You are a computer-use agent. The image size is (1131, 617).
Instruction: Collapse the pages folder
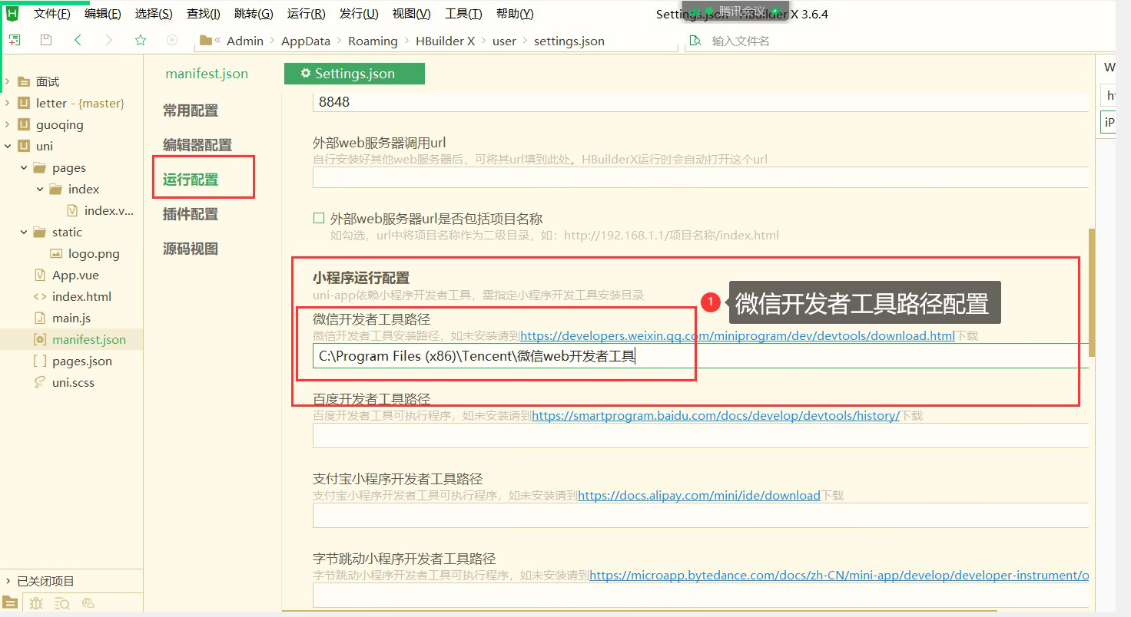point(24,167)
